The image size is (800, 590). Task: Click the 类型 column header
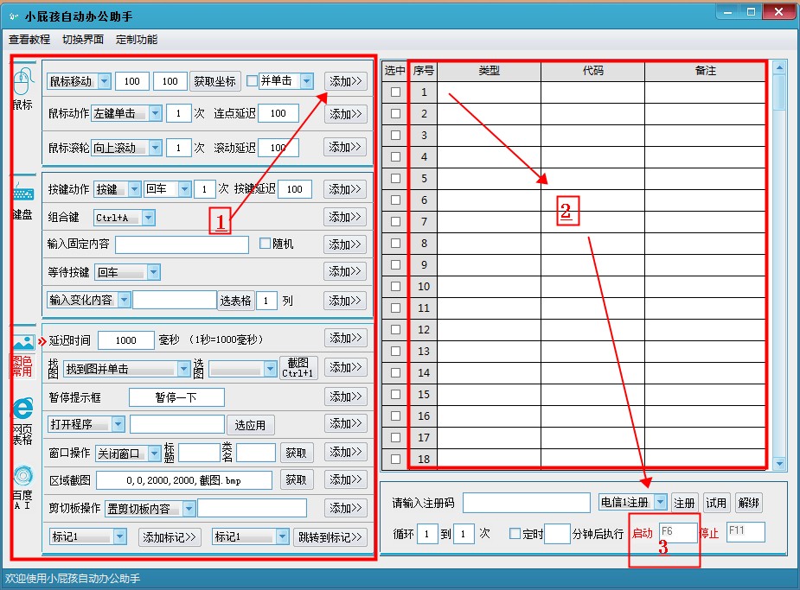pyautogui.click(x=489, y=71)
